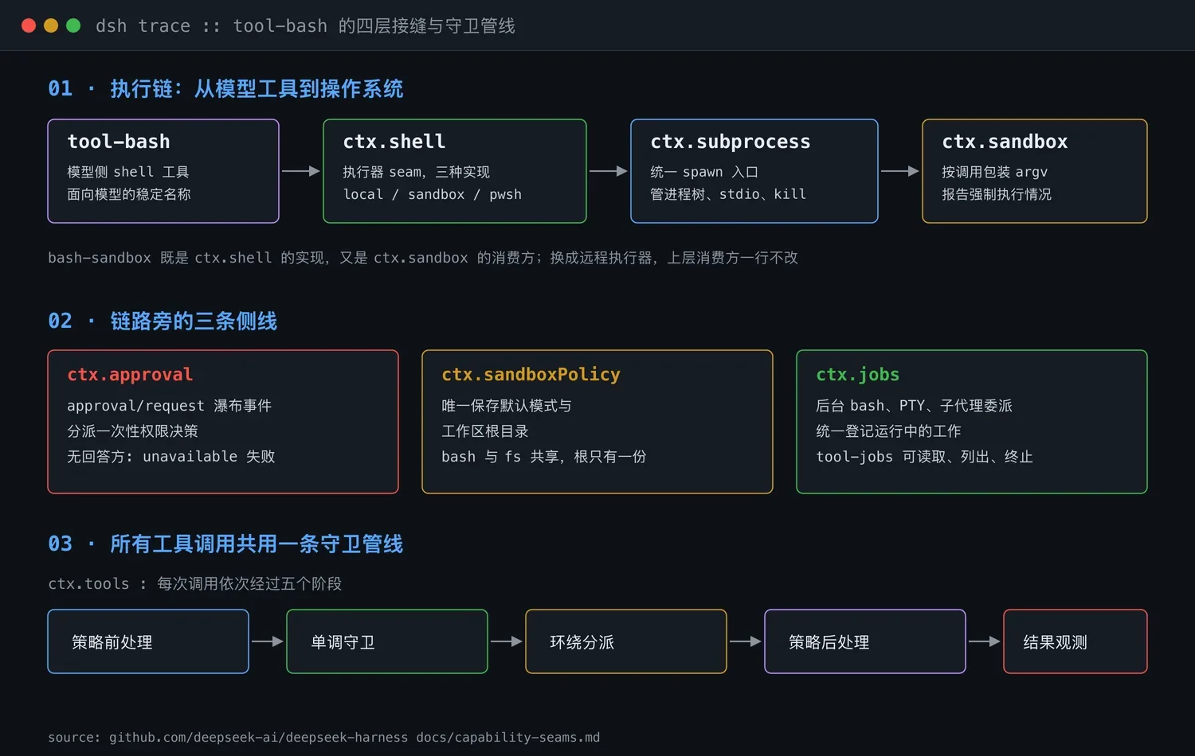Click the green "ctx.jobs" title
Screen dimensions: 1195x756
858,375
